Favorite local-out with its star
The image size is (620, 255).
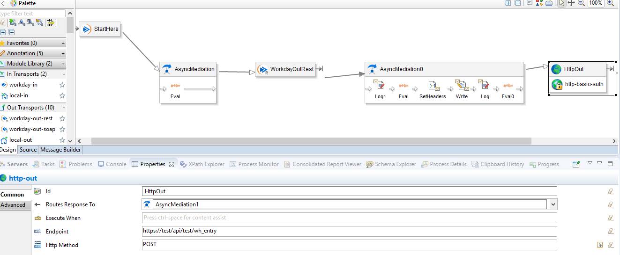click(62, 140)
